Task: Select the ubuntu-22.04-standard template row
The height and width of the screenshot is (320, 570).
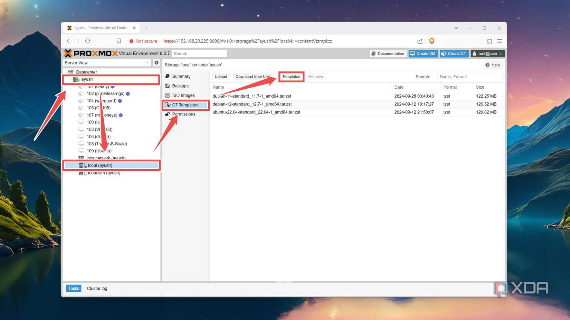Action: tap(357, 112)
